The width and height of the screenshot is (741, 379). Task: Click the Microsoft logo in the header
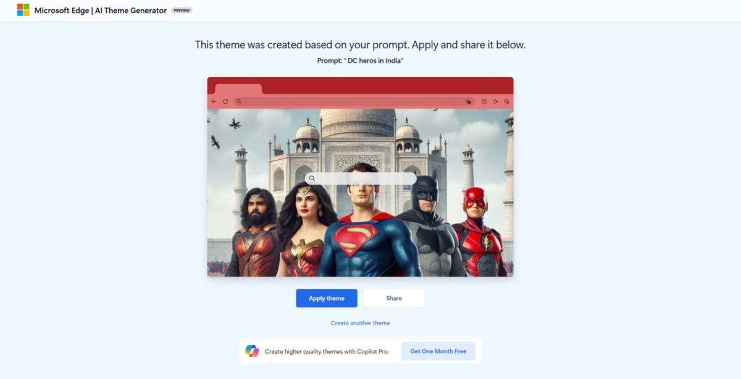tap(23, 10)
